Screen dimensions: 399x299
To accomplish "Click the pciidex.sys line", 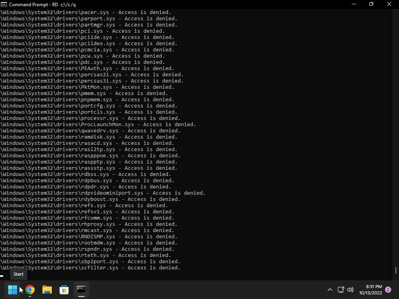I will point(88,44).
